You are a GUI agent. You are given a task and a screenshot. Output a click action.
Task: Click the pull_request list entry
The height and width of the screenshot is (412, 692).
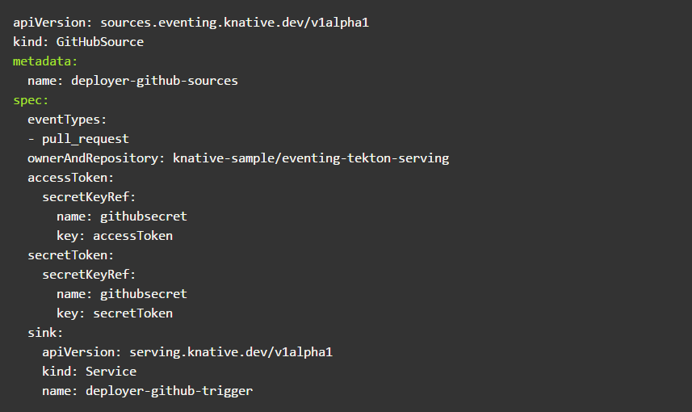tap(85, 139)
